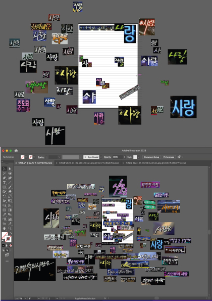Open zoom level dropdown in status bar

point(26,298)
